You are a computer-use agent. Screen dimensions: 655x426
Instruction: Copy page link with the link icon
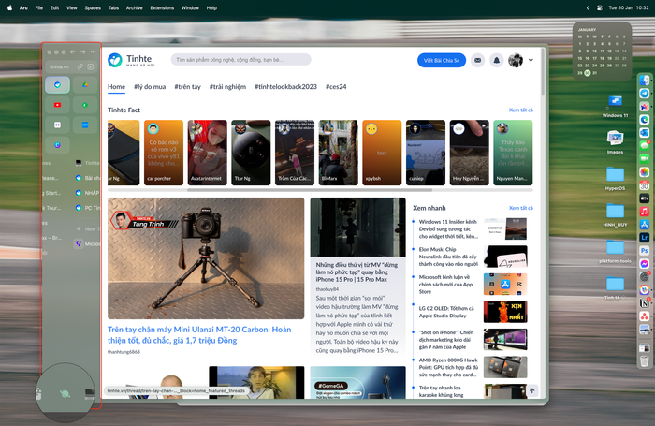(80, 66)
